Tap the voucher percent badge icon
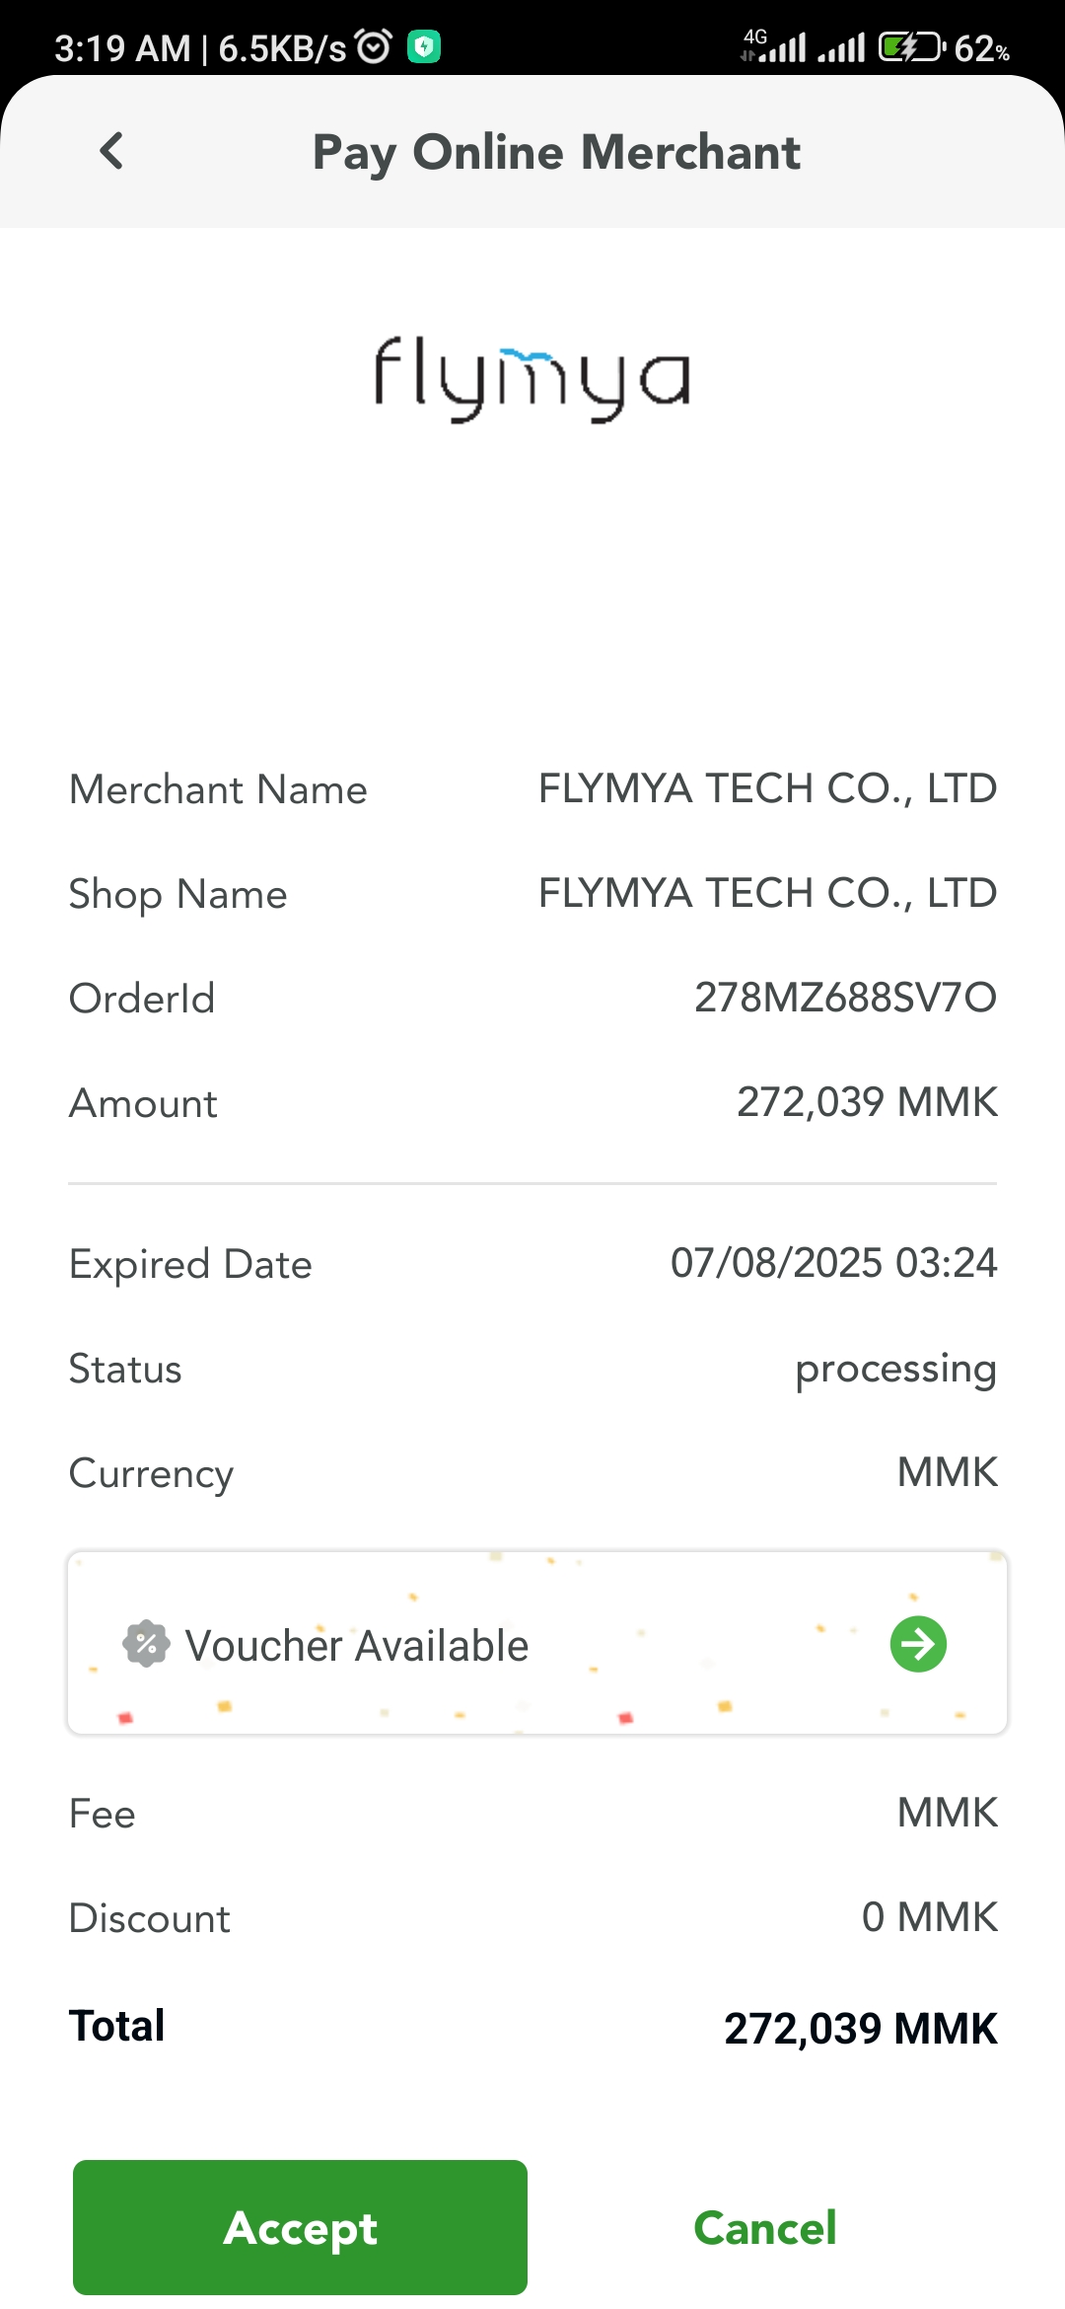Viewport: 1065px width, 2309px height. [146, 1644]
